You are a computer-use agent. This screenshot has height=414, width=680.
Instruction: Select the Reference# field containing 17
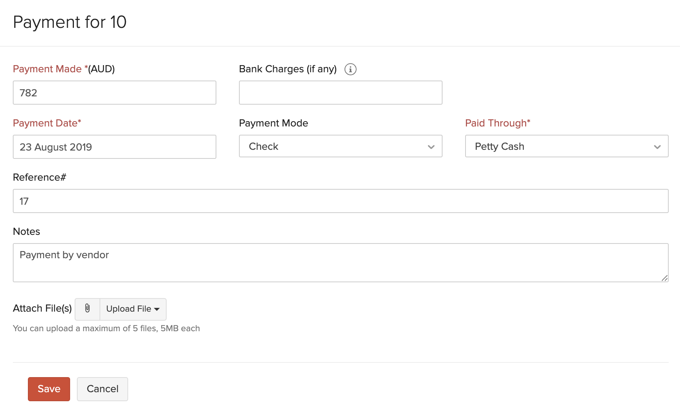(x=340, y=201)
